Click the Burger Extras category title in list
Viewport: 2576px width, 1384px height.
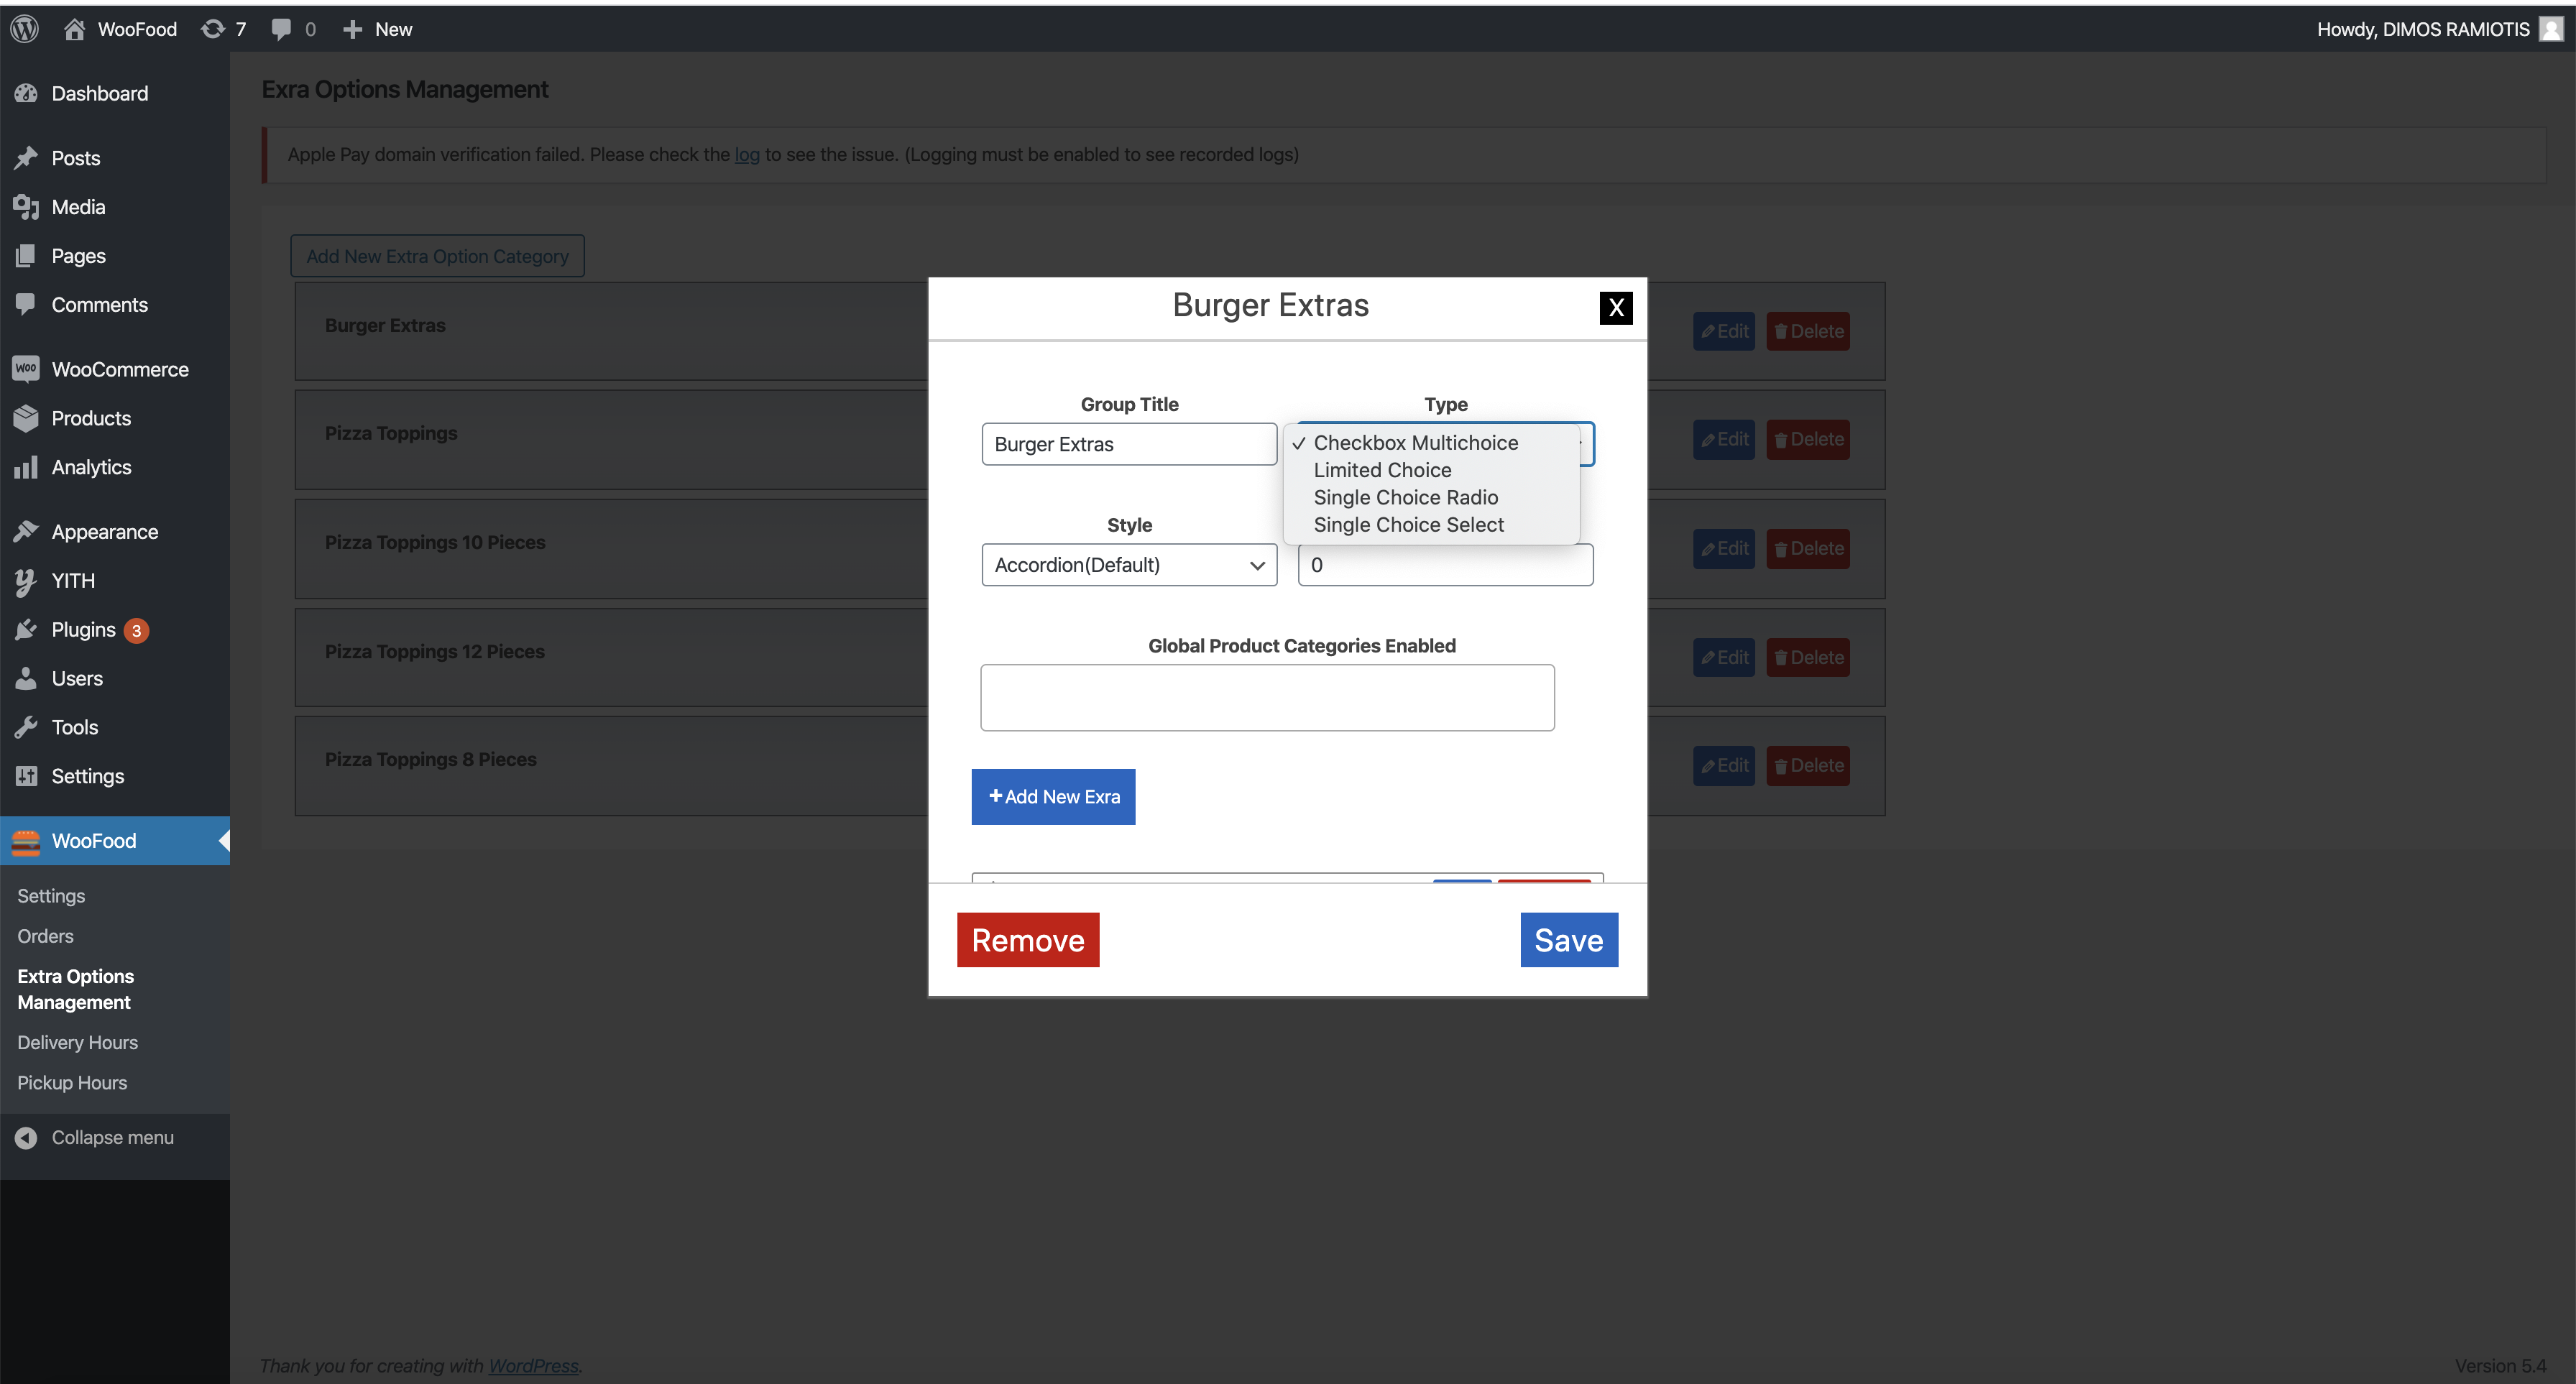(x=385, y=325)
